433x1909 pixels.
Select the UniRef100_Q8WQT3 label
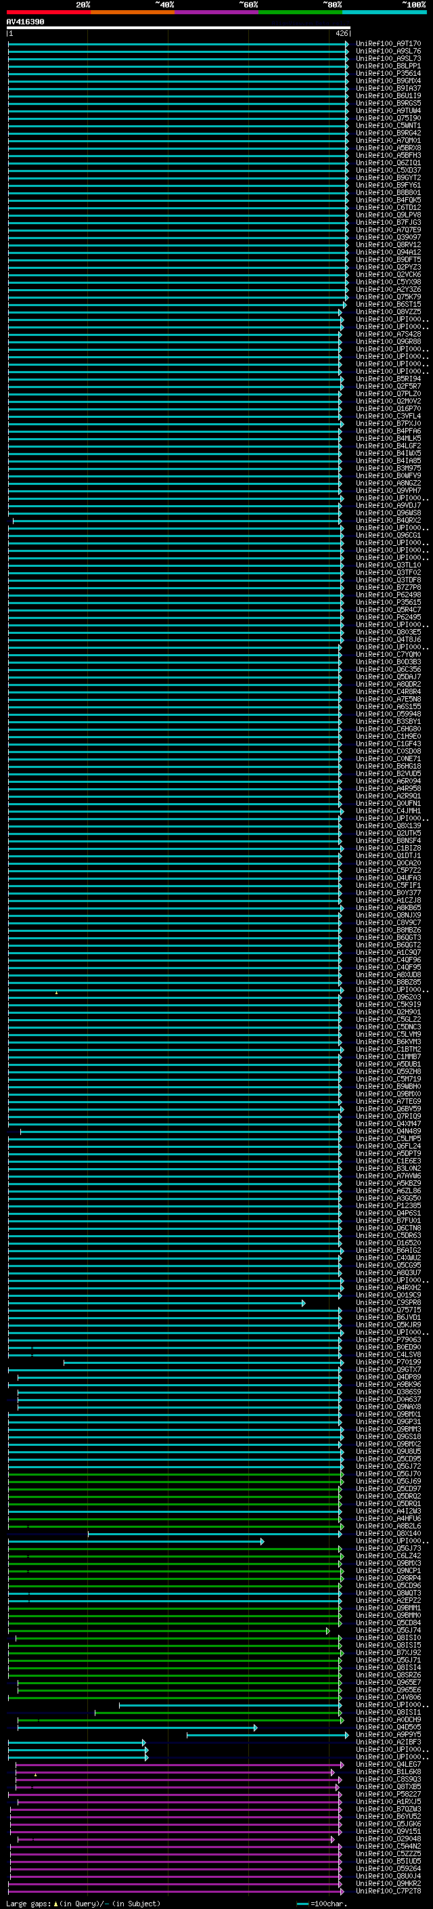coord(388,1593)
